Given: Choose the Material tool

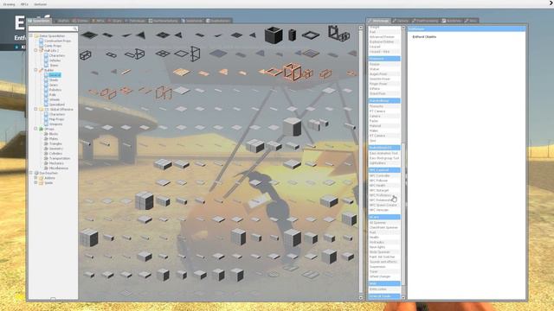Looking at the screenshot, I should click(x=384, y=126).
